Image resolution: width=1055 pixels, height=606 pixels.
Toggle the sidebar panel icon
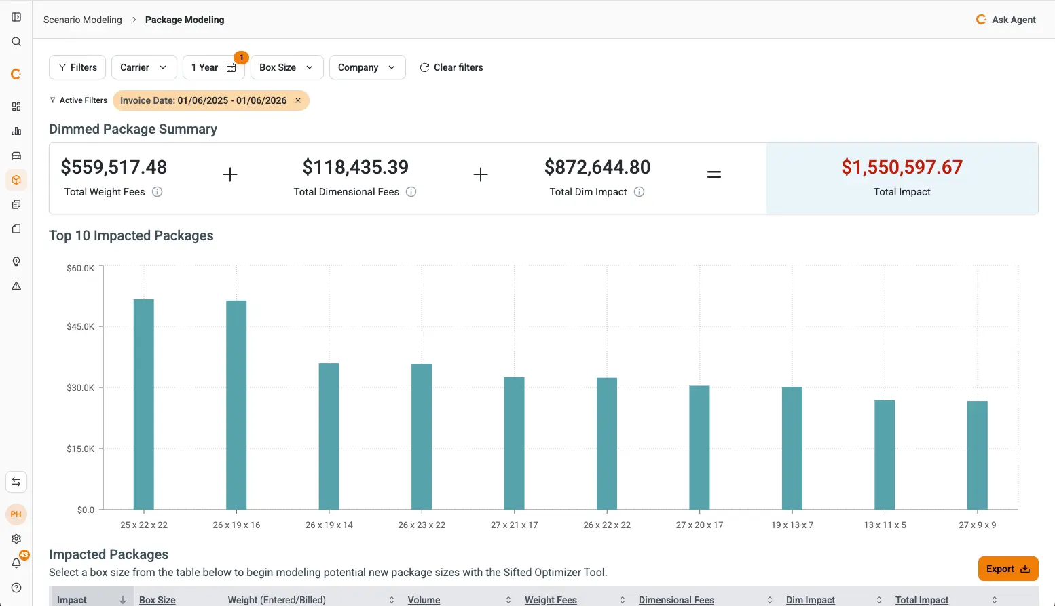(16, 17)
